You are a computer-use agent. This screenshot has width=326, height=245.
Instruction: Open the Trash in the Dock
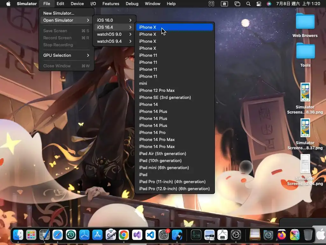[x=308, y=235]
